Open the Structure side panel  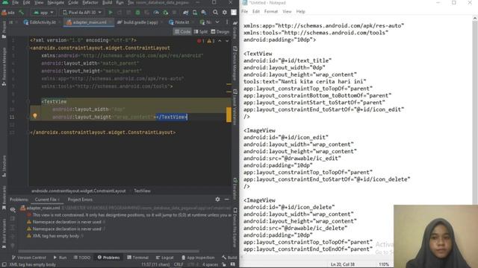tap(4, 166)
